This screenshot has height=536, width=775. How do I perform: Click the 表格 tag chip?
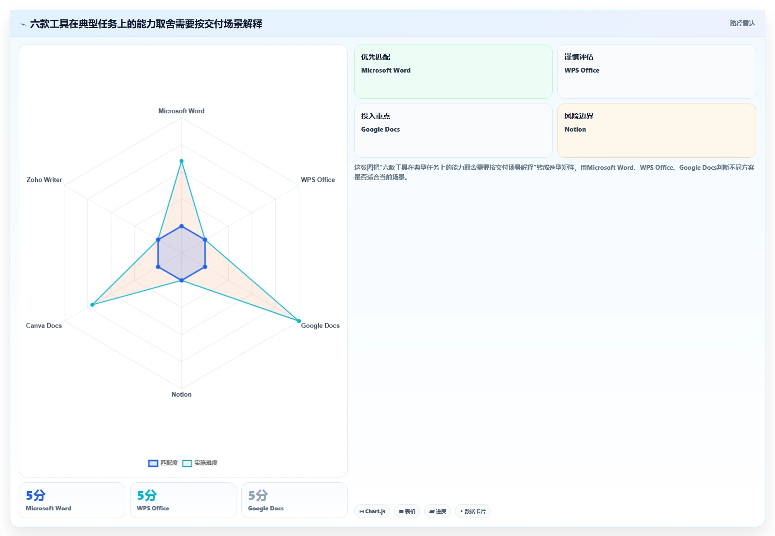coord(407,511)
